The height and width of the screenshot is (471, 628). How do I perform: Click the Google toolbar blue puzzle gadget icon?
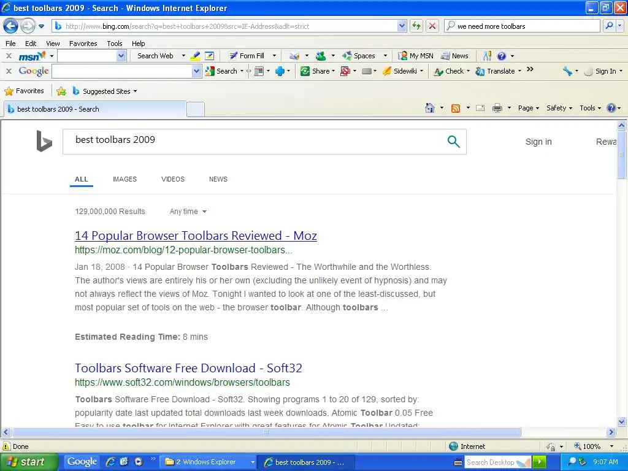coord(280,71)
